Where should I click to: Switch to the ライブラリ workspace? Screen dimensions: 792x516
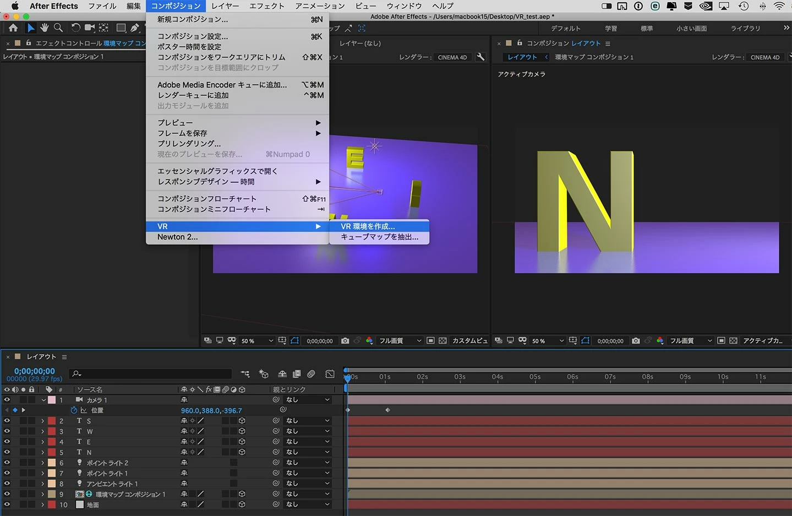[745, 28]
